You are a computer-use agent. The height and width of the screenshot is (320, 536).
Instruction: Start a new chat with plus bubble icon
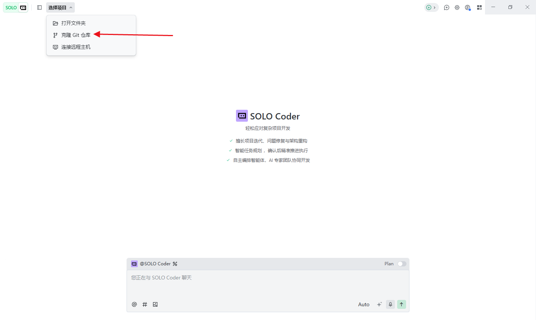(x=447, y=7)
